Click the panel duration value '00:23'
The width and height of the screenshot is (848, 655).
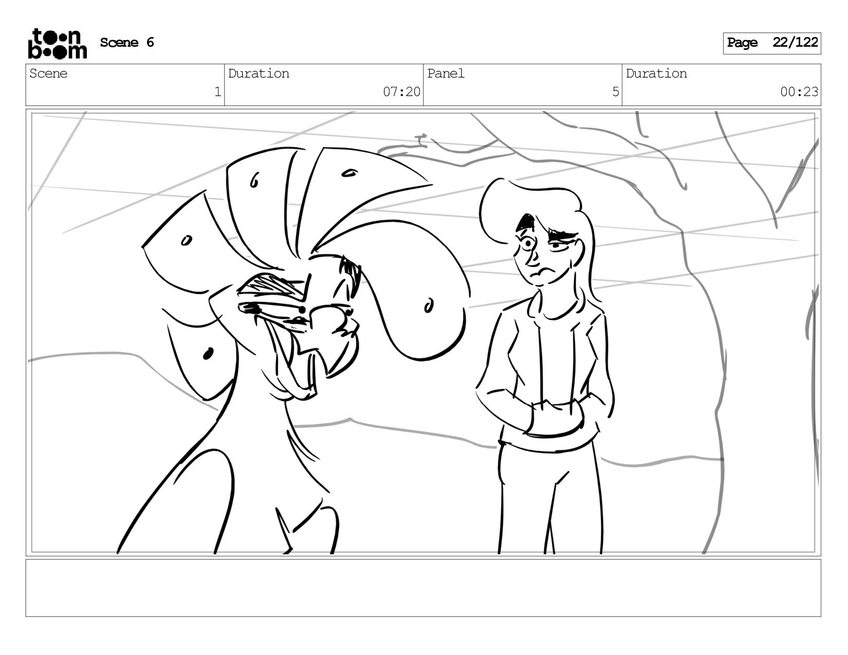pyautogui.click(x=799, y=92)
